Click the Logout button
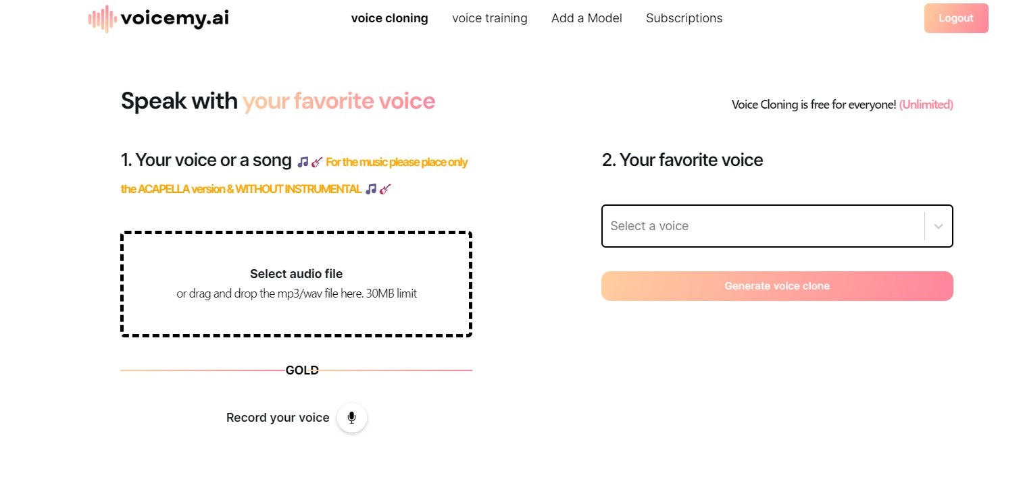 (x=956, y=18)
